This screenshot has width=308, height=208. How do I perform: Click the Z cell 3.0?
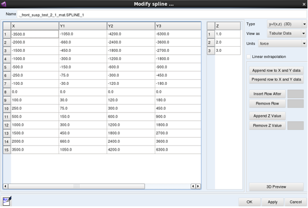tap(227, 51)
